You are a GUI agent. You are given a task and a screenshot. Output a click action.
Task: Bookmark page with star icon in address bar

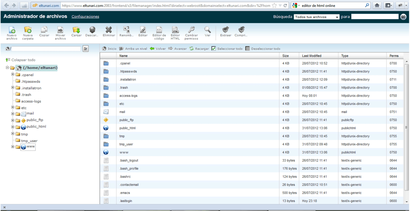(274, 5)
